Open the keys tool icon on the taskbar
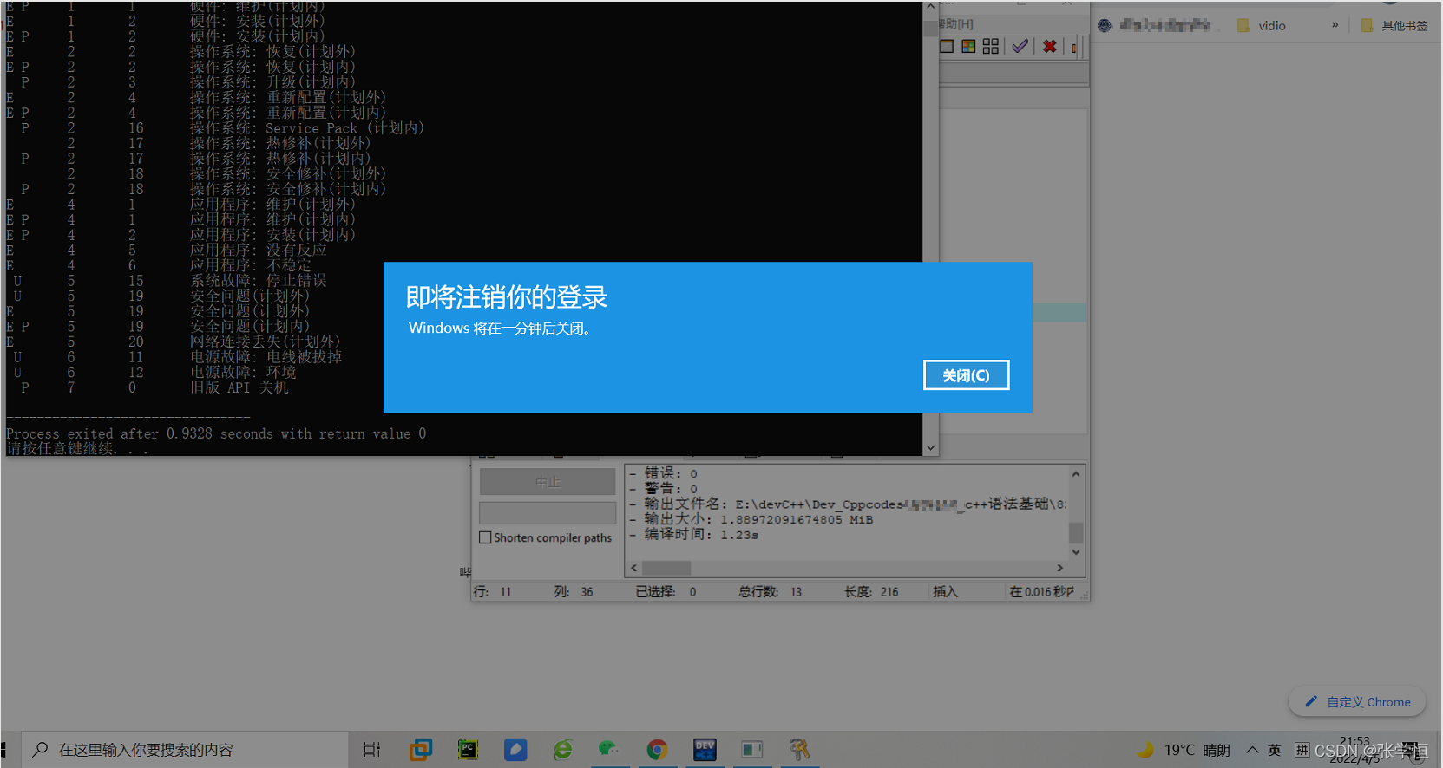 tap(799, 750)
